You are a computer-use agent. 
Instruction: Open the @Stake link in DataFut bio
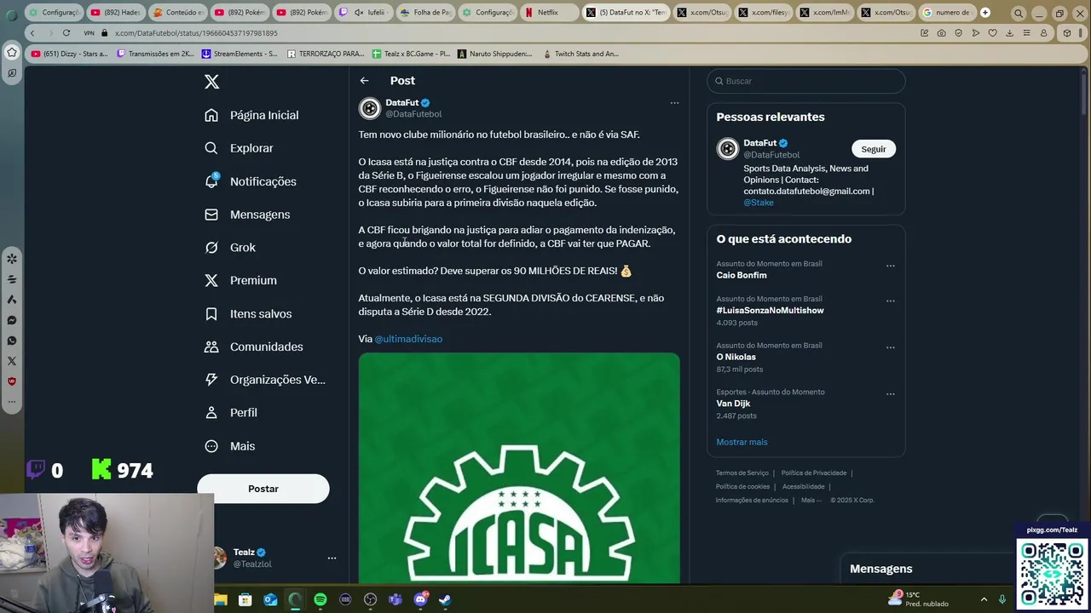759,203
